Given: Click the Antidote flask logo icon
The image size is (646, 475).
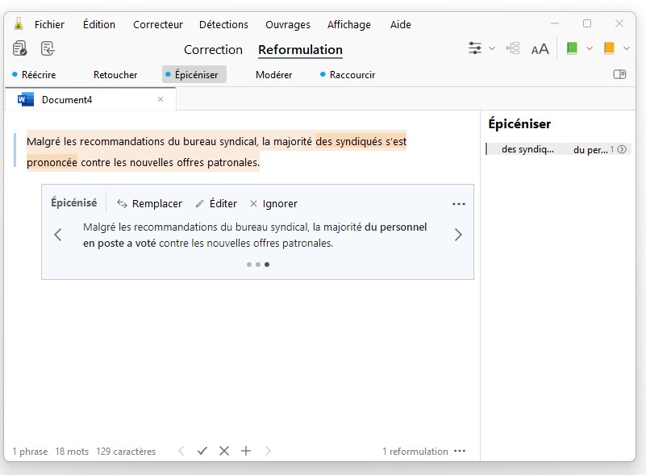Looking at the screenshot, I should (x=18, y=24).
